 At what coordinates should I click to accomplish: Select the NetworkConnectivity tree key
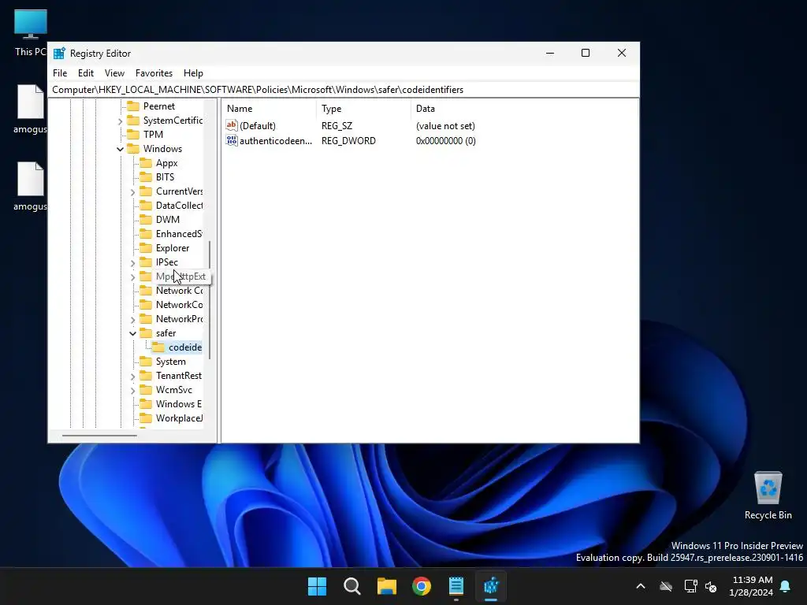pos(179,305)
